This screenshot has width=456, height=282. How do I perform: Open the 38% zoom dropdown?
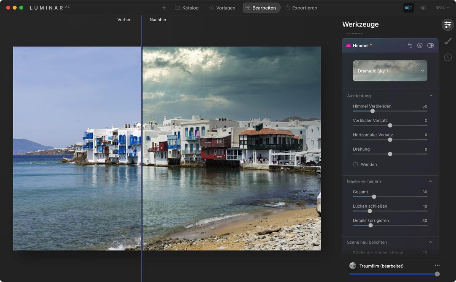click(x=442, y=8)
